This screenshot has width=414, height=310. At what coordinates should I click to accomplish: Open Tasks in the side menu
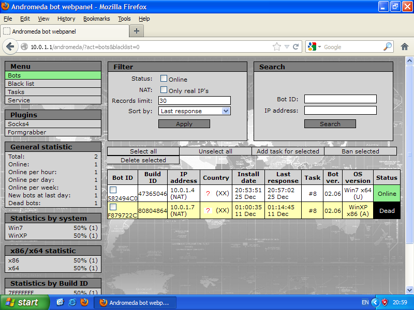pos(53,92)
